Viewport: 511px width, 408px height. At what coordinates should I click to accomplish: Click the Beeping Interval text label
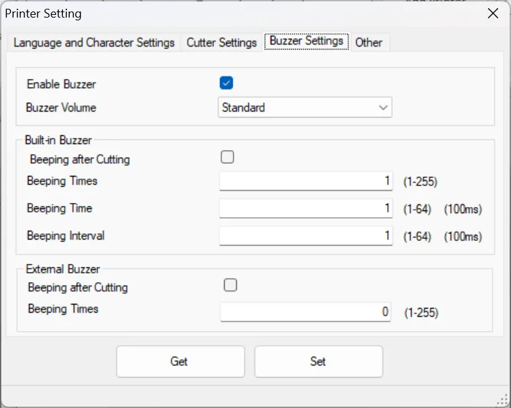click(66, 236)
